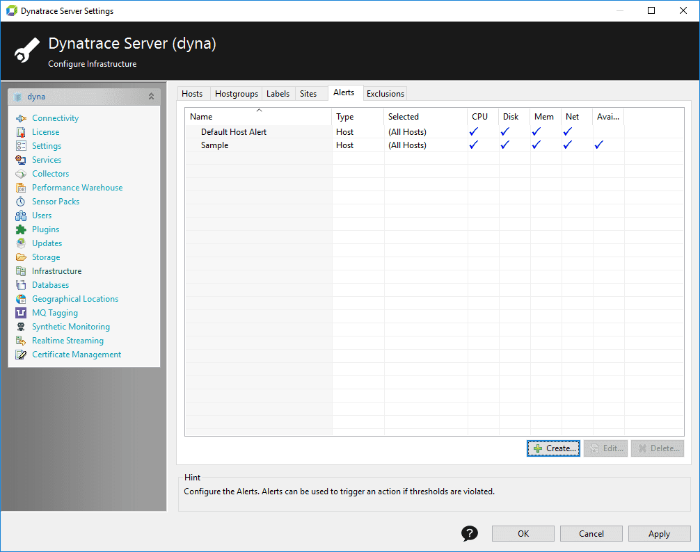Screen dimensions: 700x552
Task: Click the Selected column header
Action: 425,116
